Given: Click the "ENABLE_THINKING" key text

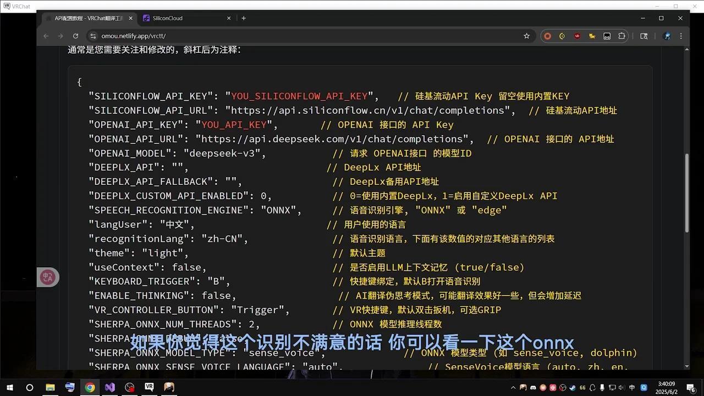Looking at the screenshot, I should point(139,296).
